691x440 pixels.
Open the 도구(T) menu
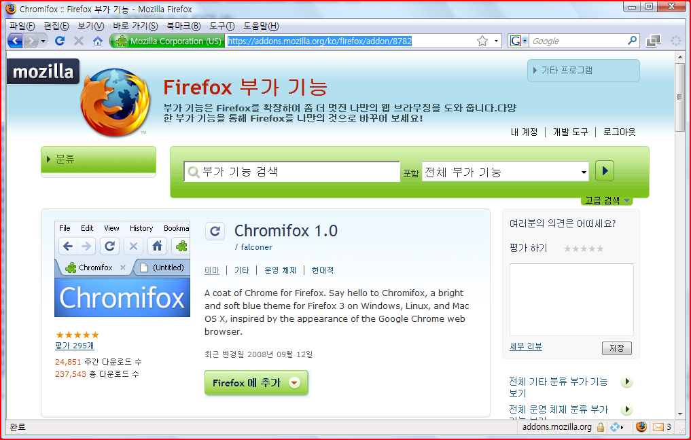point(222,26)
